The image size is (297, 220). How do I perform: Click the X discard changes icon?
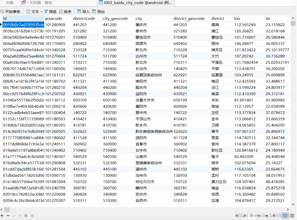point(20,216)
